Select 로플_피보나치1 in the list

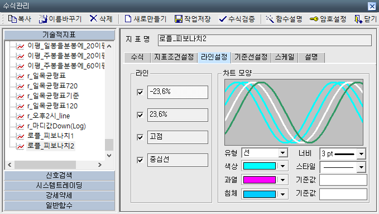[x=51, y=136]
